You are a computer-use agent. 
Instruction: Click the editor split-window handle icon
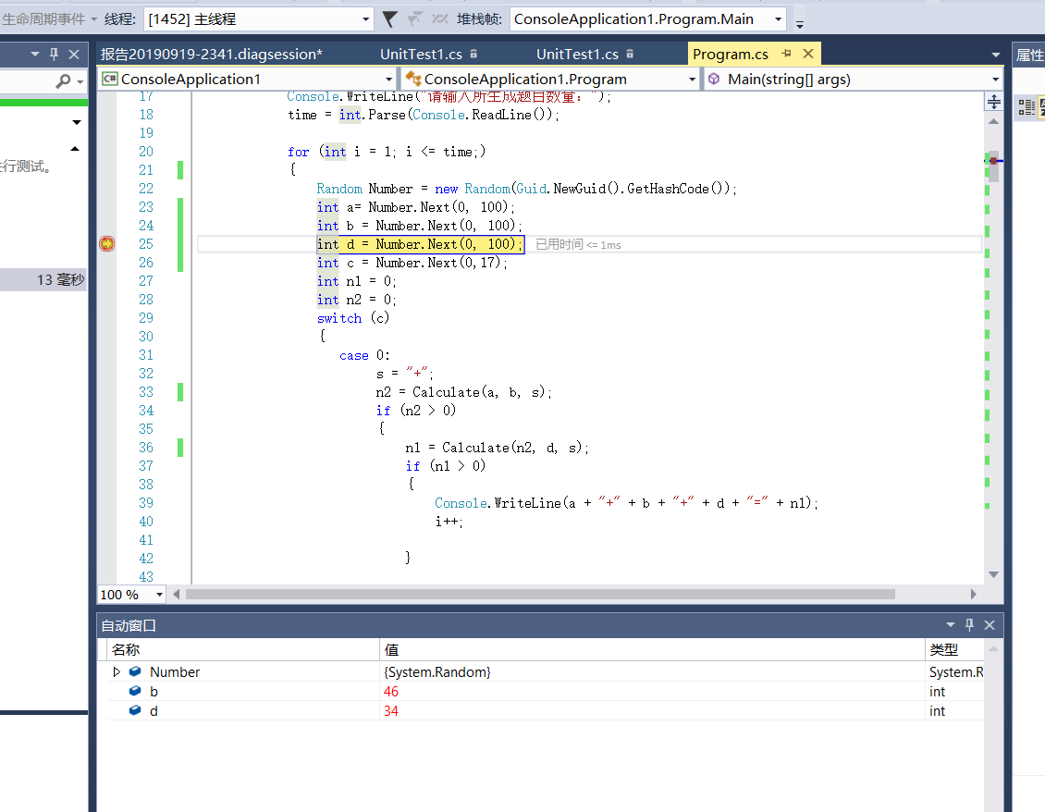[x=994, y=102]
